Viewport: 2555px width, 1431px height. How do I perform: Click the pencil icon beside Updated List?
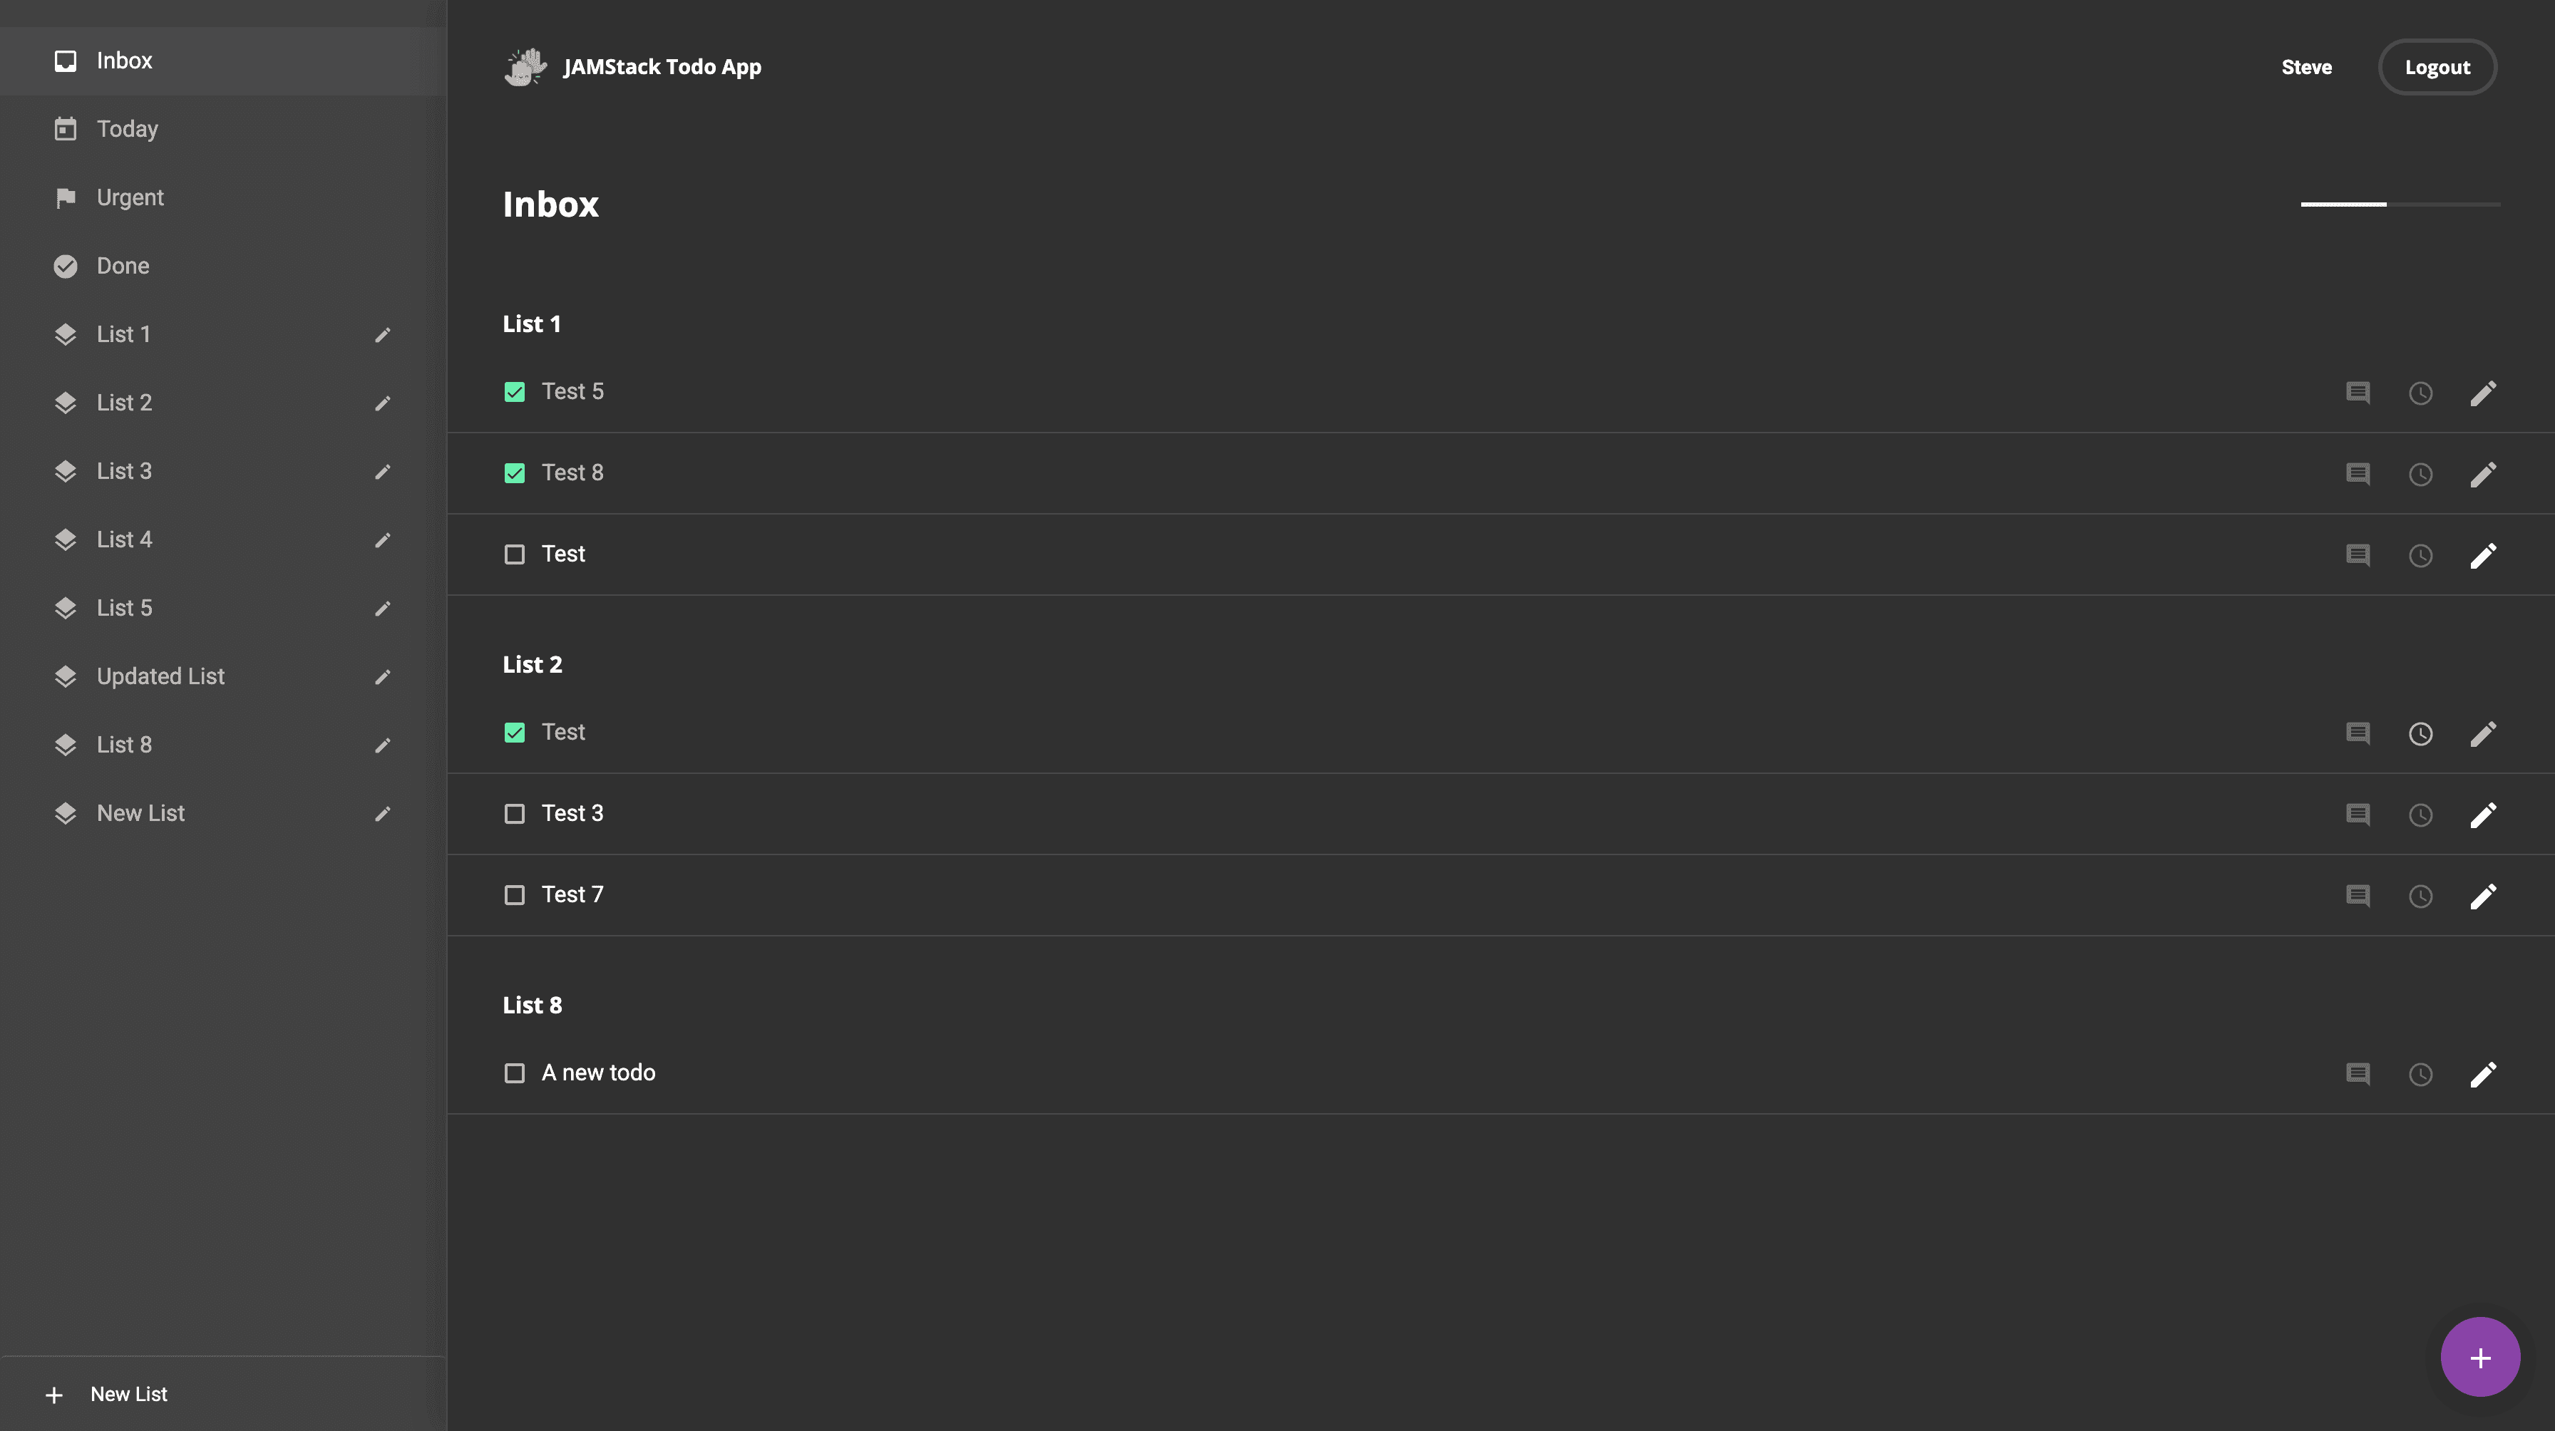[x=383, y=677]
